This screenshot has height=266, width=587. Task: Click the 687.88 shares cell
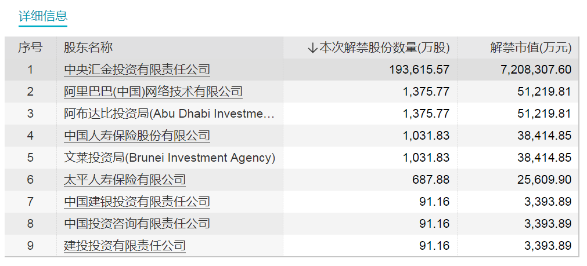coord(430,180)
